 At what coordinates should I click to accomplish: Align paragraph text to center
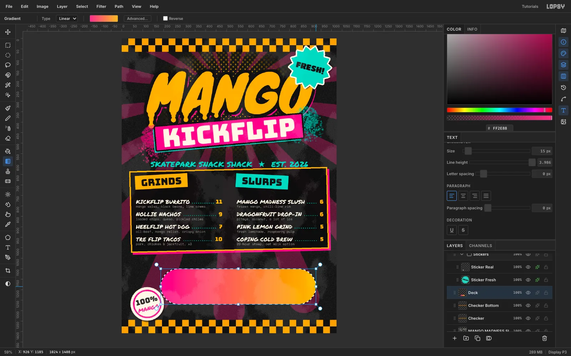[463, 196]
